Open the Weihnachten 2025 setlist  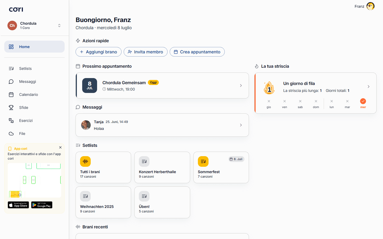[x=103, y=202]
